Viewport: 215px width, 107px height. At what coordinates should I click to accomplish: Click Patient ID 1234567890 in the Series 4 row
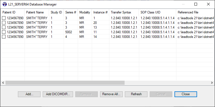pyautogui.click(x=15, y=37)
